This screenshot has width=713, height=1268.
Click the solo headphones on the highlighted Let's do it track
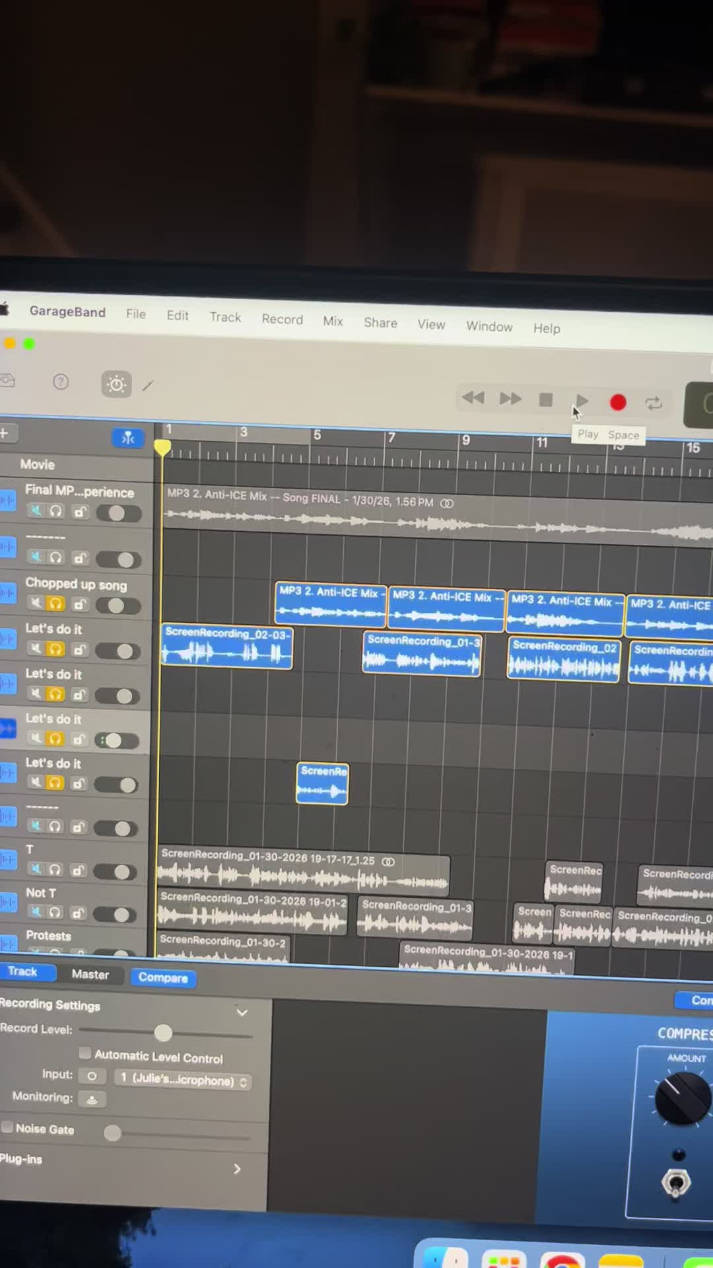point(55,739)
